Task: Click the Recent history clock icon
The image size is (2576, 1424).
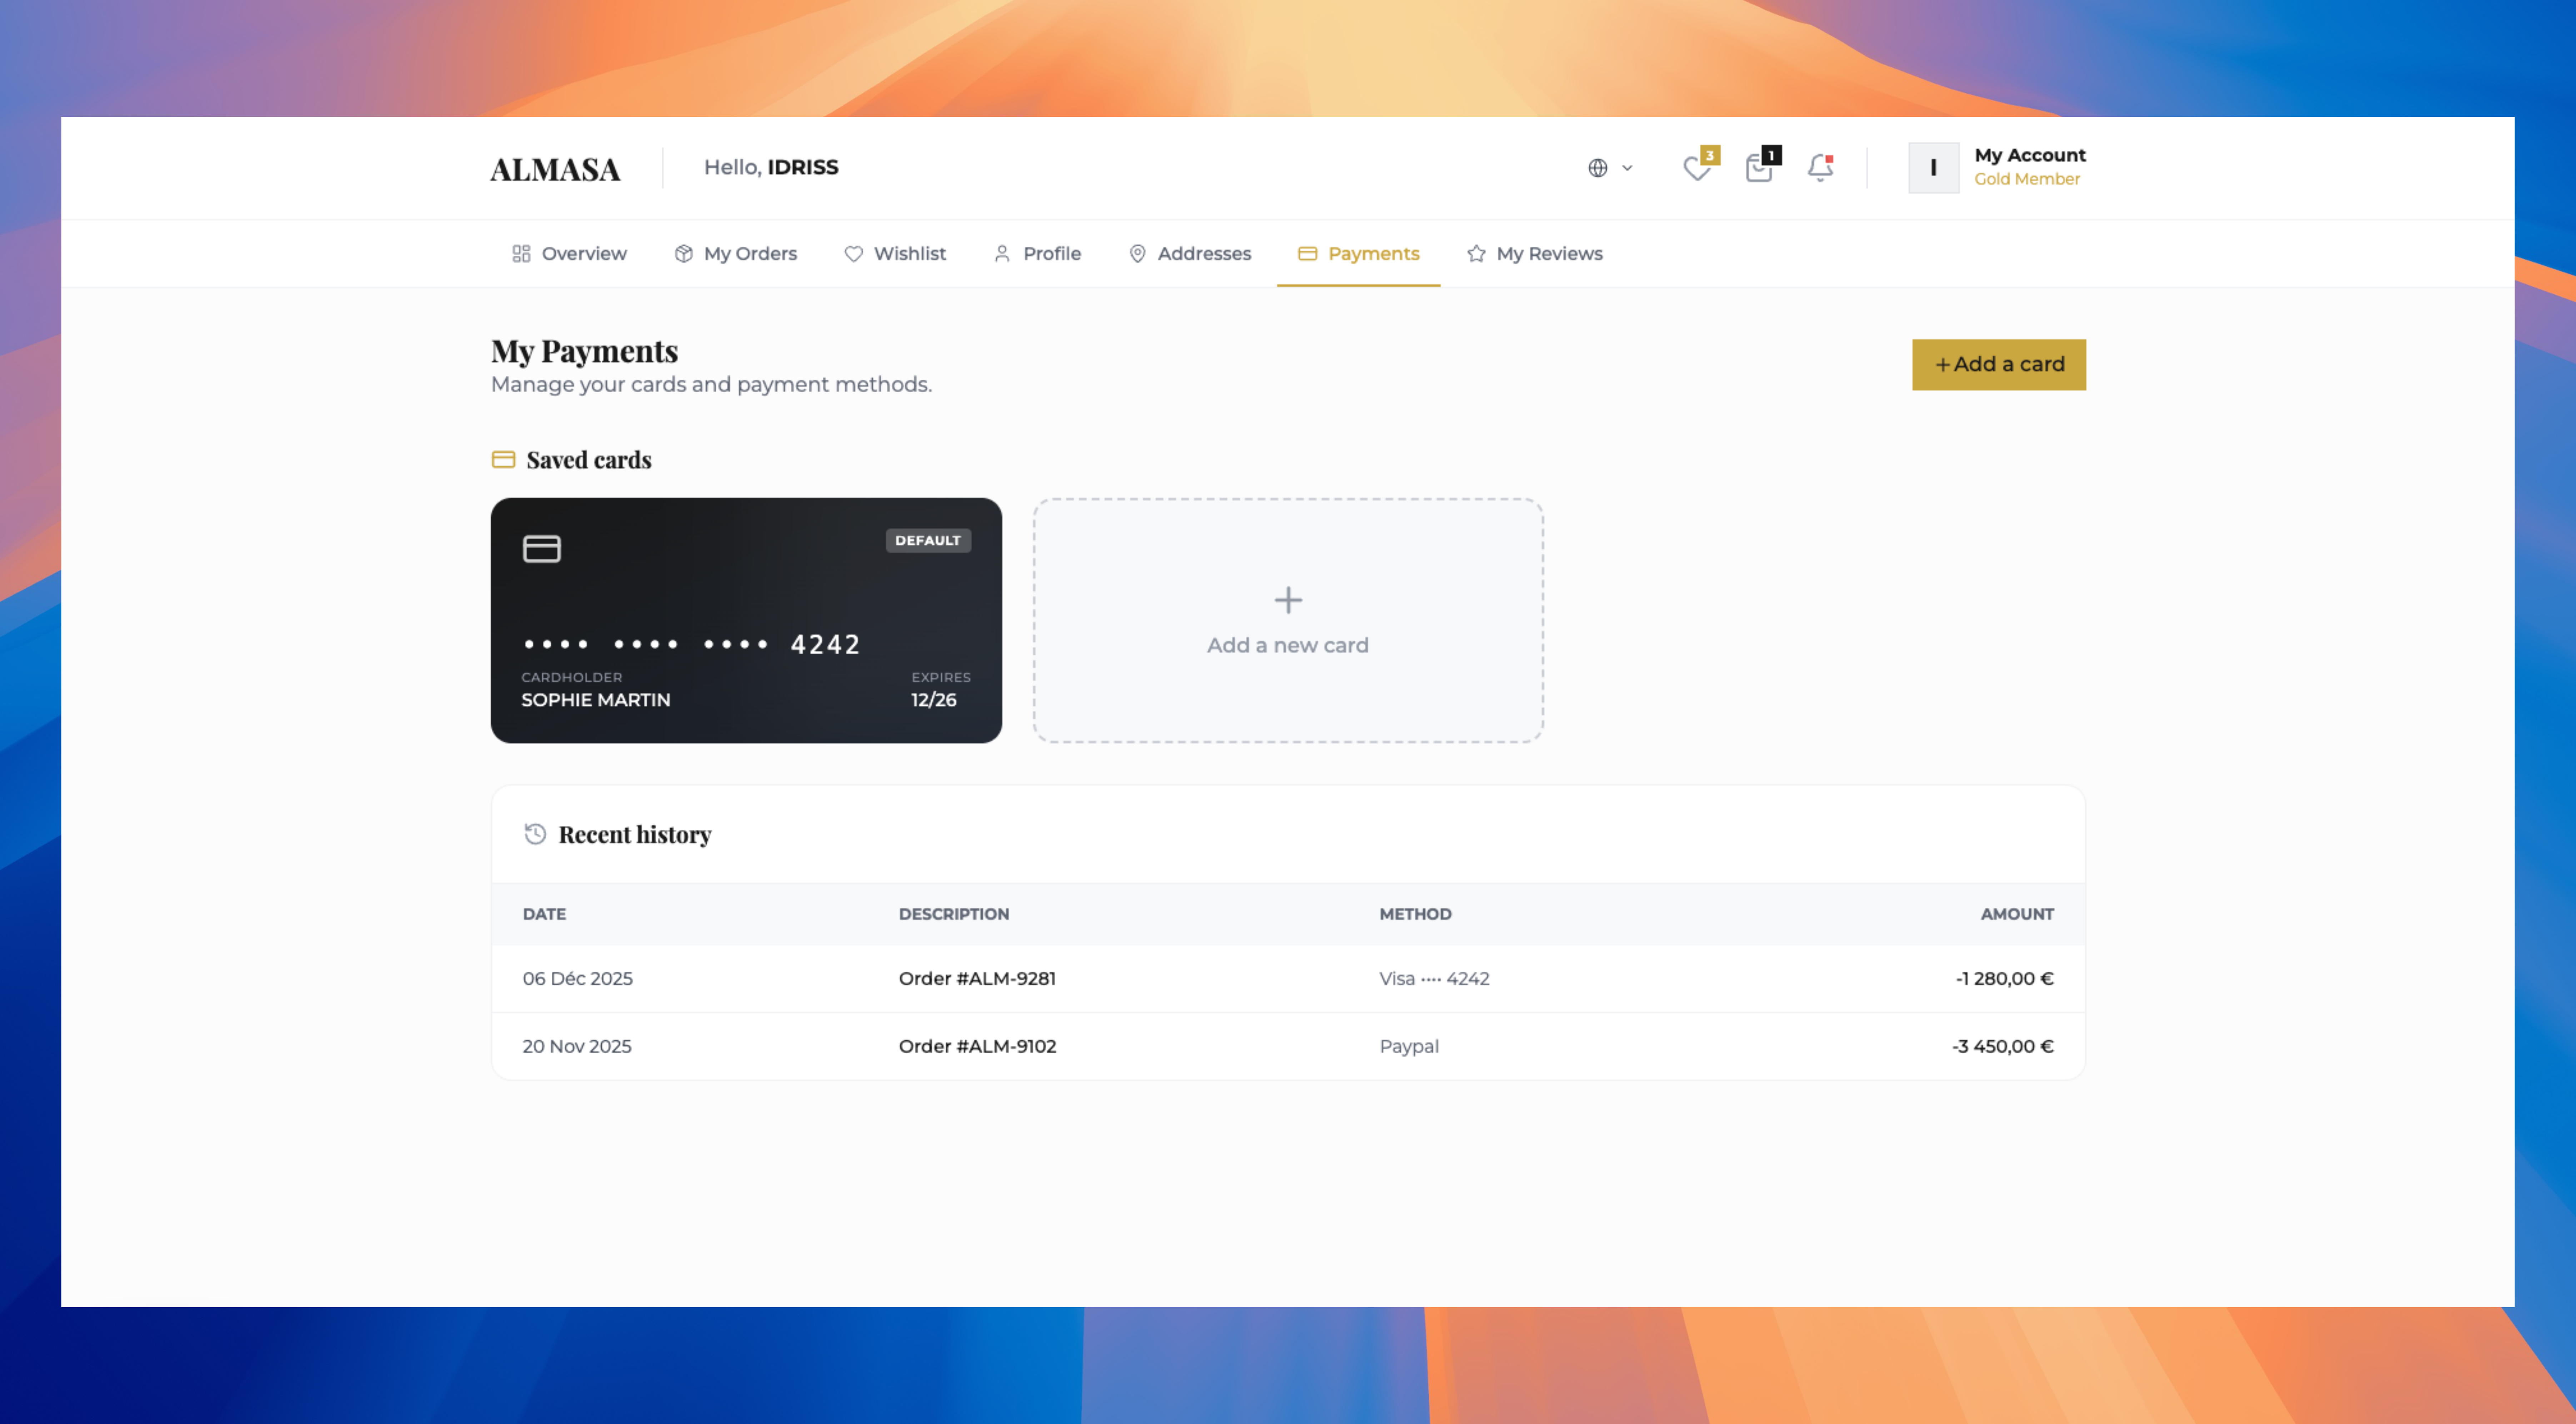Action: coord(536,834)
